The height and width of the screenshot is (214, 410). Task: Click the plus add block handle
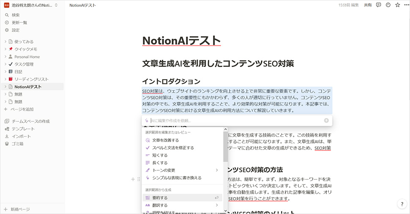[133, 179]
